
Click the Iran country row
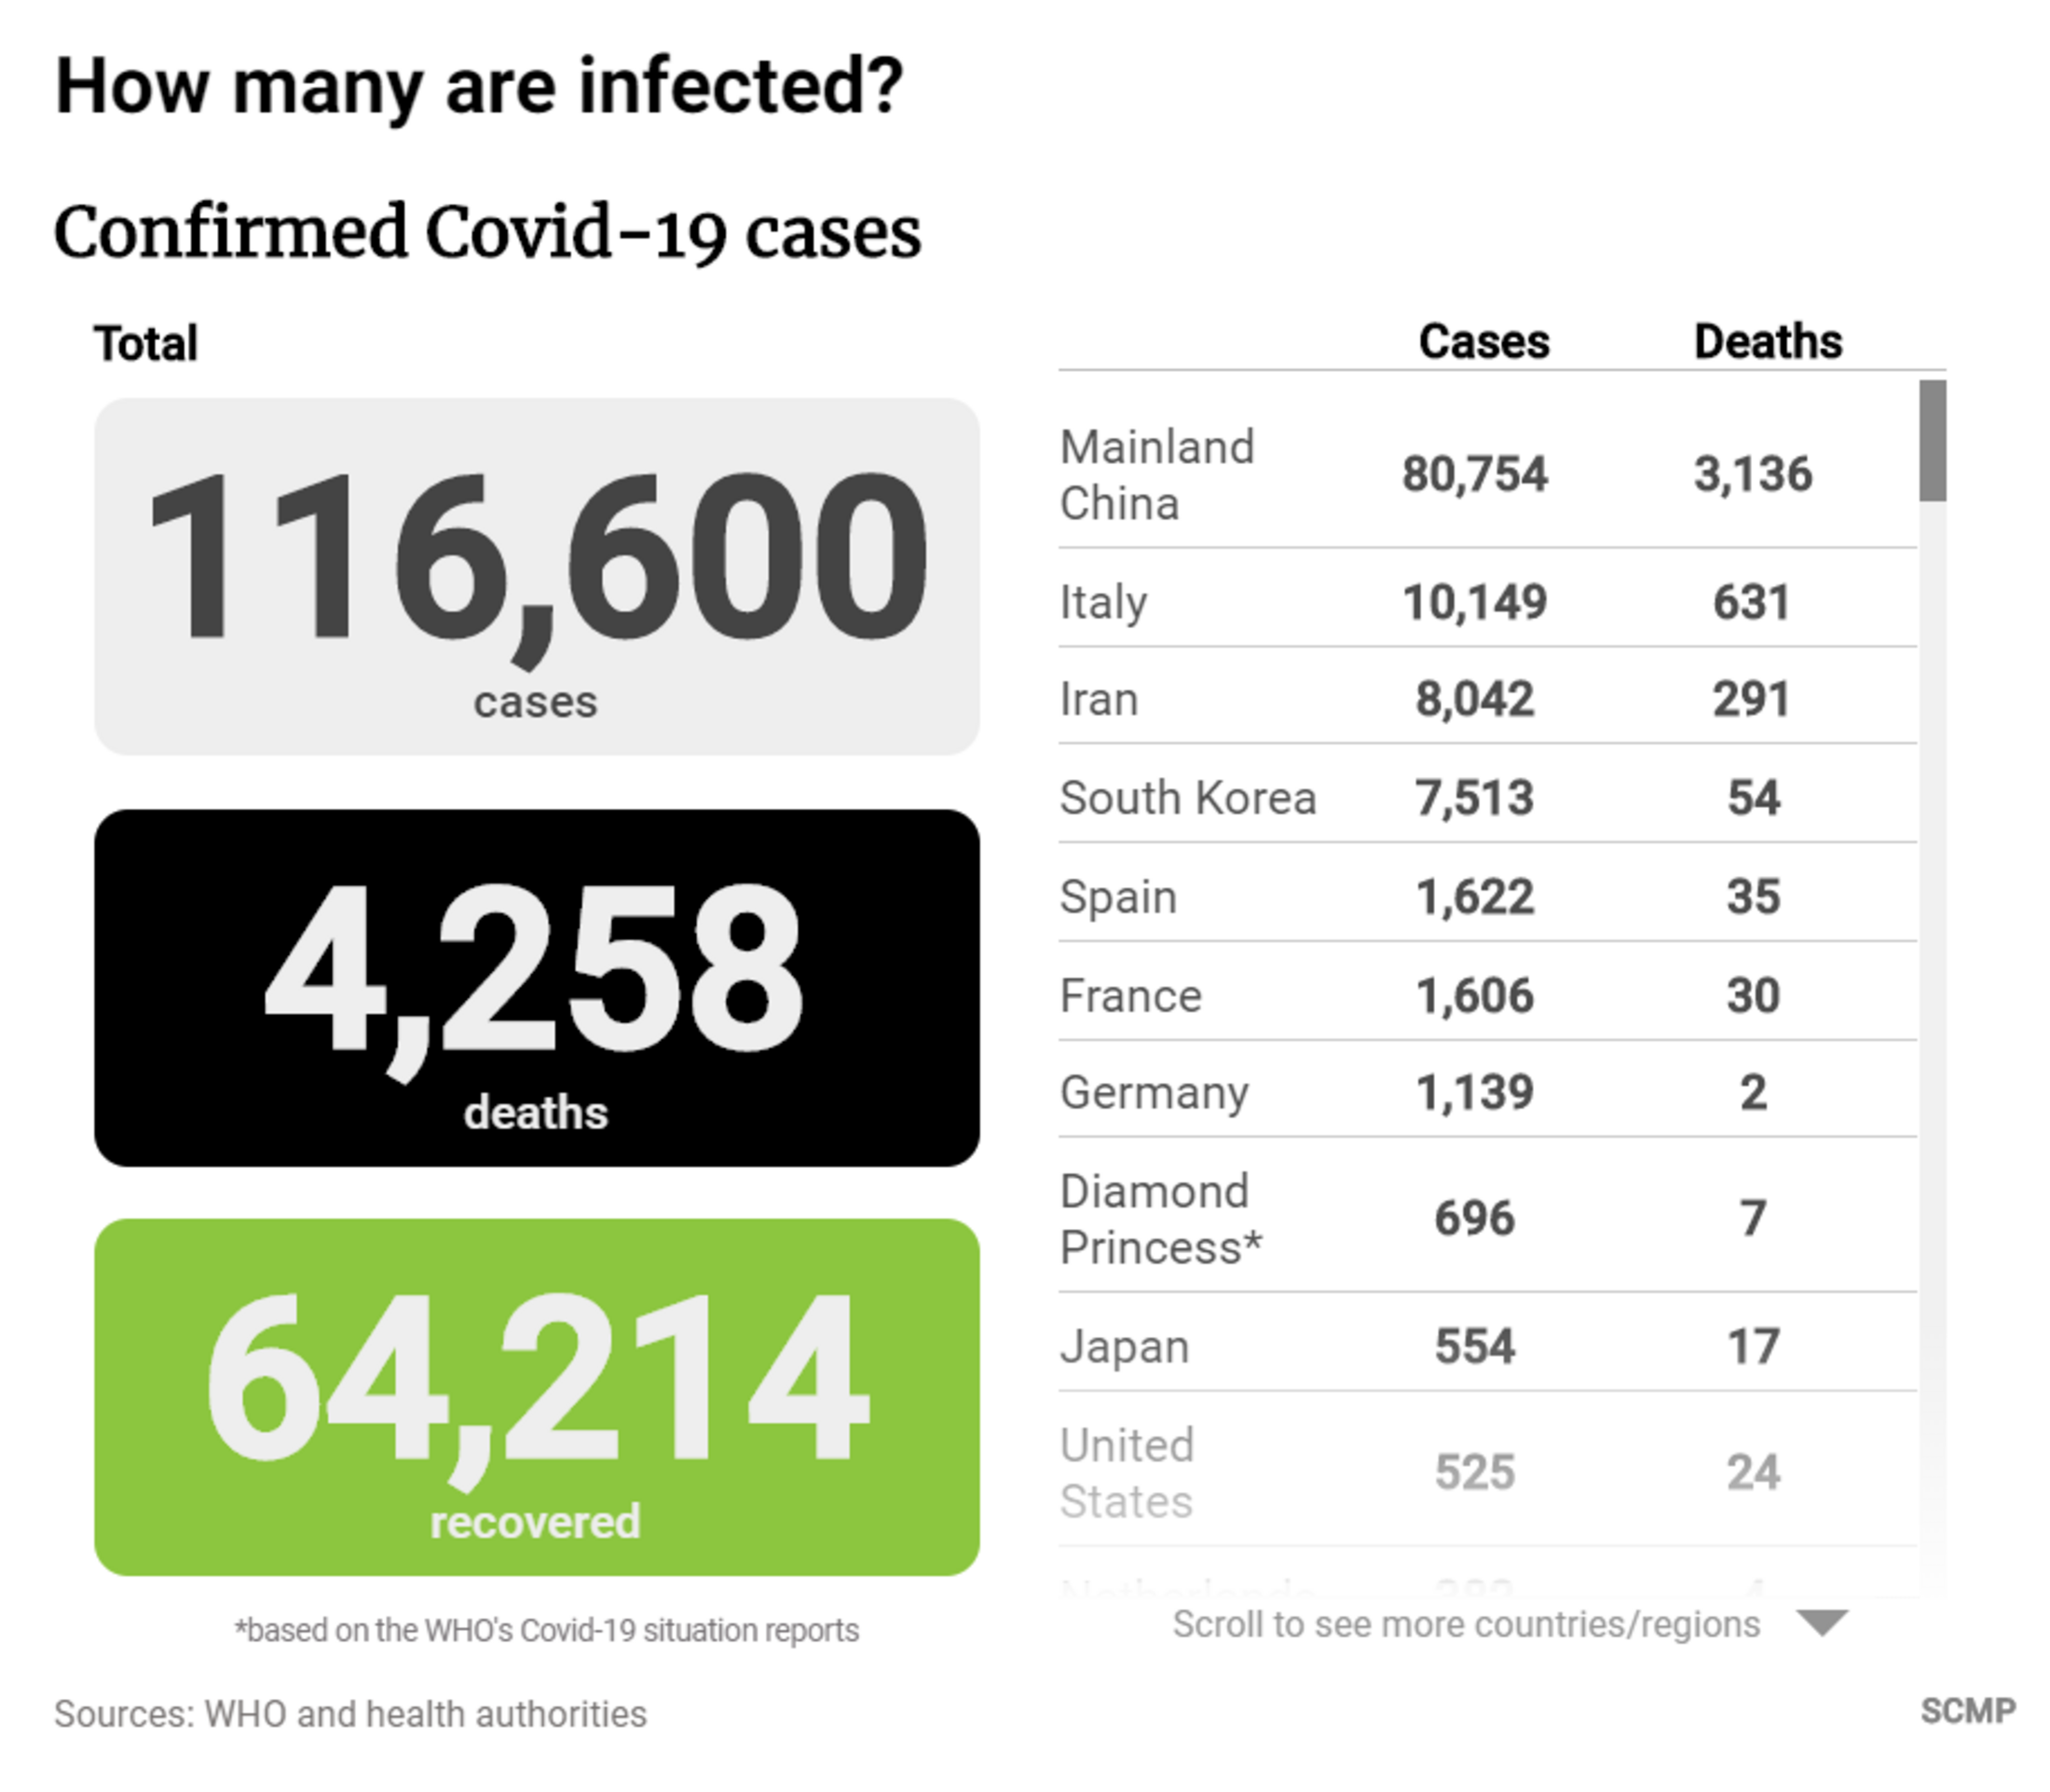pyautogui.click(x=1486, y=698)
